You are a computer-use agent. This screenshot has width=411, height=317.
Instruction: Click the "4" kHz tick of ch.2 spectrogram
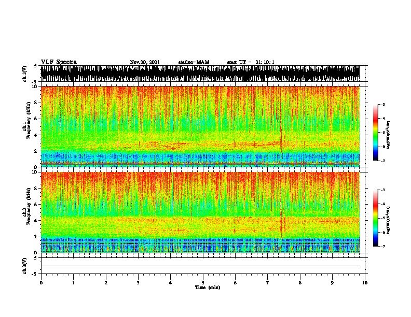37,221
